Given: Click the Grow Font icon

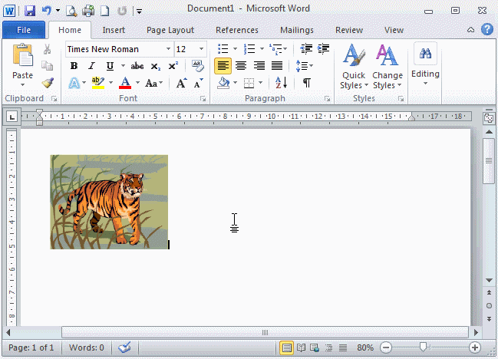Looking at the screenshot, I should click(x=181, y=83).
